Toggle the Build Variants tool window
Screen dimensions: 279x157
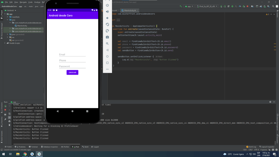[2, 137]
